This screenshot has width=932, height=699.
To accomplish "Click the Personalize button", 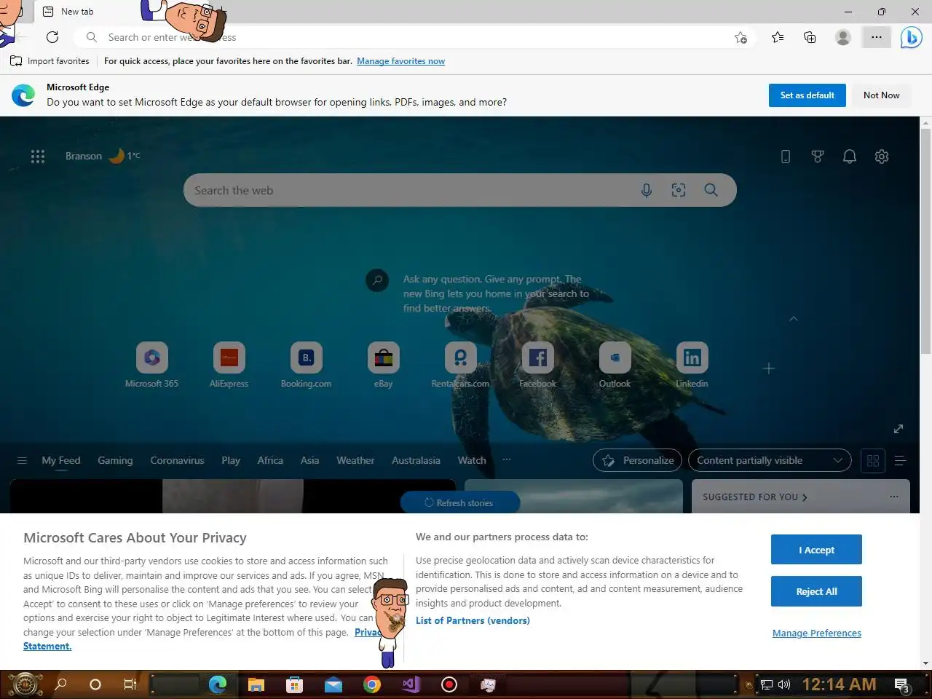I will 638,460.
